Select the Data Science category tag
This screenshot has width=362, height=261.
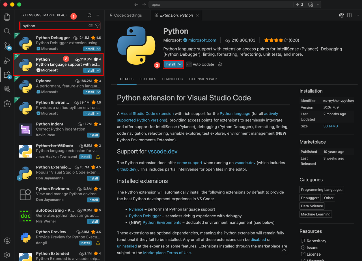(312, 206)
